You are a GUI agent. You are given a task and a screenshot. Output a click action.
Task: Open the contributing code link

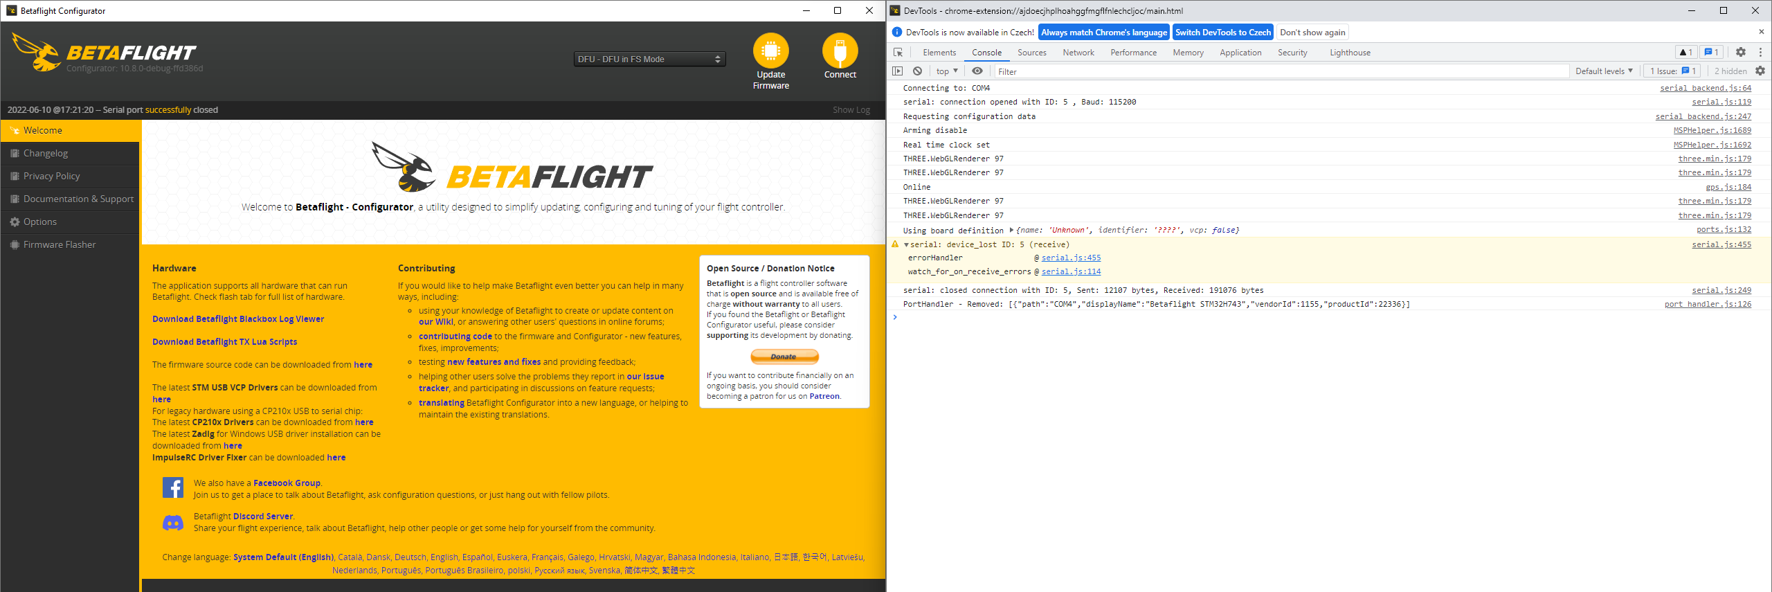point(455,337)
